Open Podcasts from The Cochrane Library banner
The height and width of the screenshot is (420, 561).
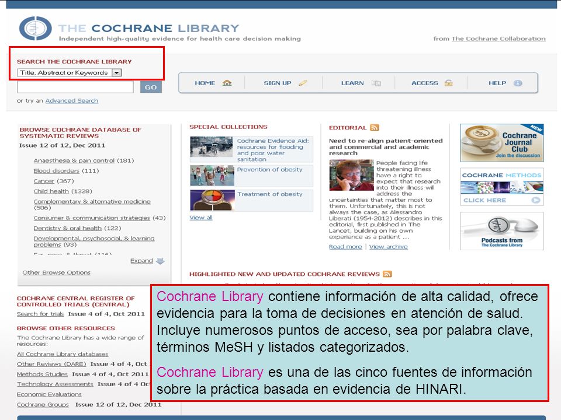click(502, 231)
